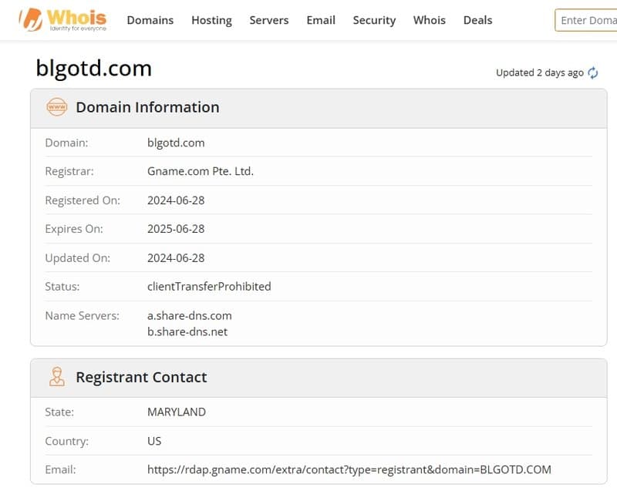
Task: Click the Registrant Contact section header
Action: pyautogui.click(x=141, y=377)
